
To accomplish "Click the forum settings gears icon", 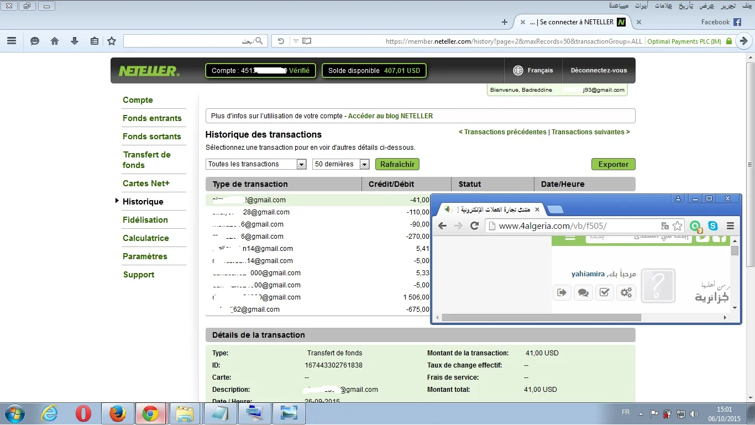I will (626, 292).
